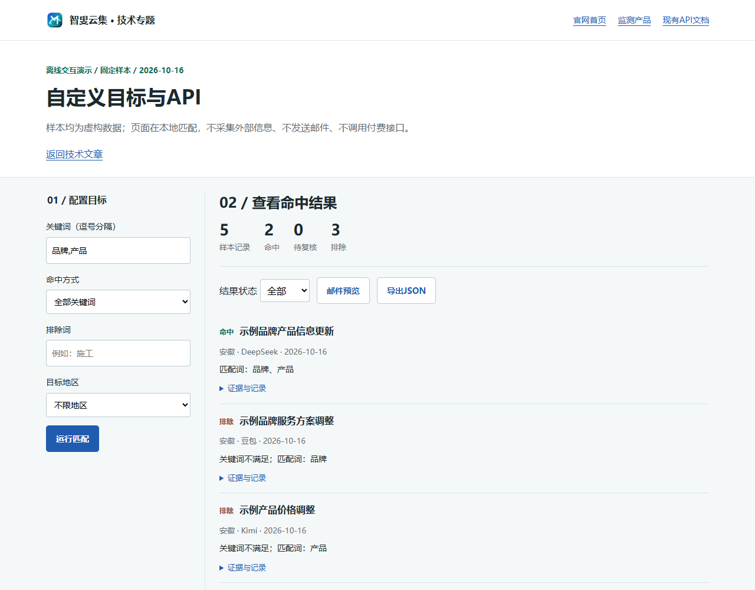This screenshot has height=590, width=755.
Task: Open the 命中方式 dropdown showing 全部关键词
Action: 118,301
